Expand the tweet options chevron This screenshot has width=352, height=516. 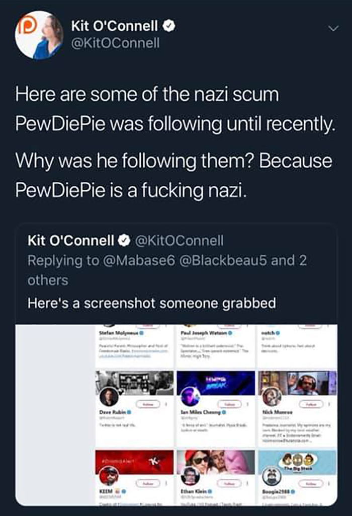click(x=331, y=30)
